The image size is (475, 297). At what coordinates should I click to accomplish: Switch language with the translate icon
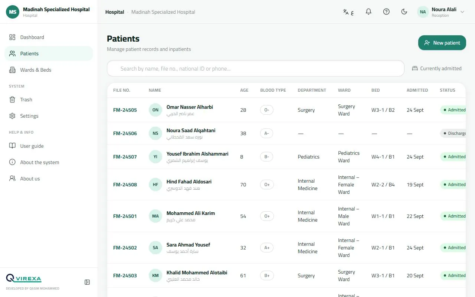pyautogui.click(x=348, y=12)
